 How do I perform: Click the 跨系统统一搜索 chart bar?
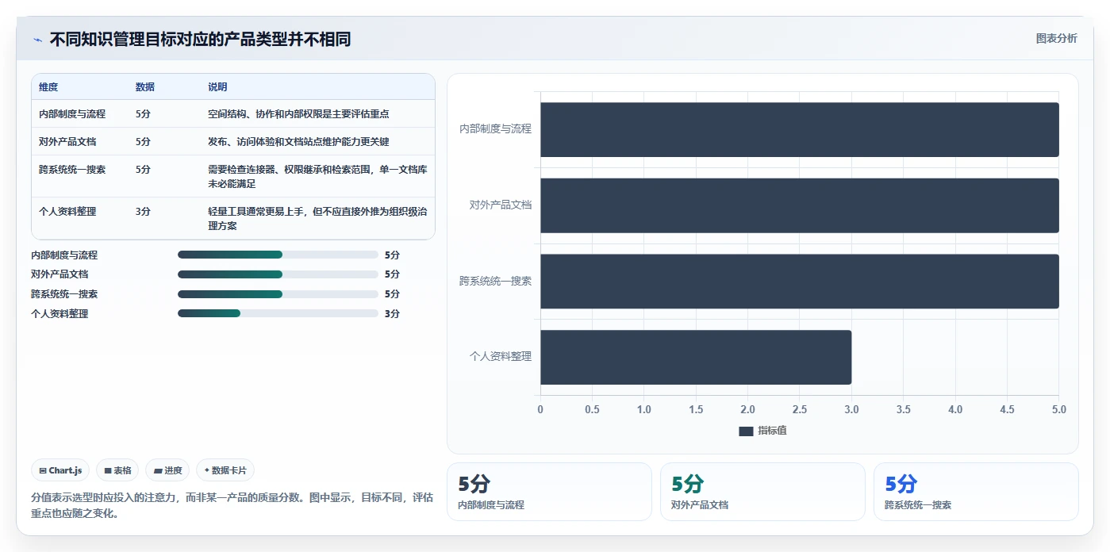click(x=800, y=282)
